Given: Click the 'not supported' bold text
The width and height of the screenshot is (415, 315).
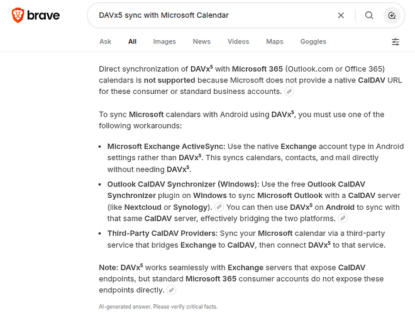Looking at the screenshot, I should coord(169,80).
